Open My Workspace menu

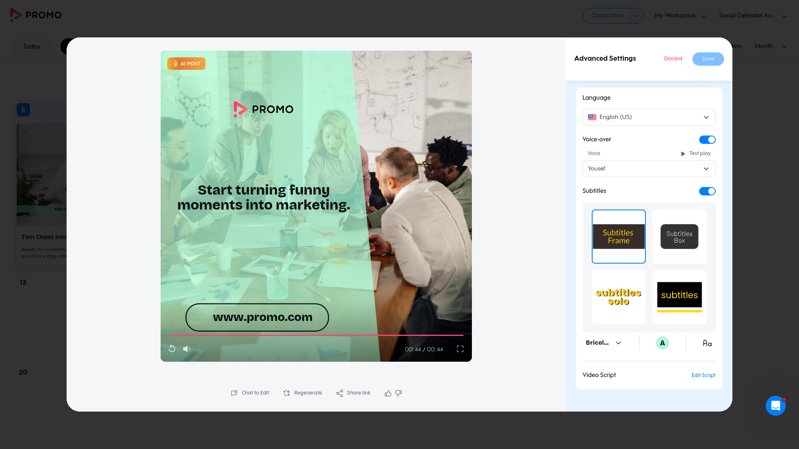click(x=680, y=16)
